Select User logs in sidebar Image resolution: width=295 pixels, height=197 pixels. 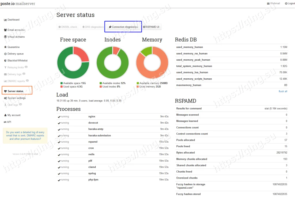point(13,105)
